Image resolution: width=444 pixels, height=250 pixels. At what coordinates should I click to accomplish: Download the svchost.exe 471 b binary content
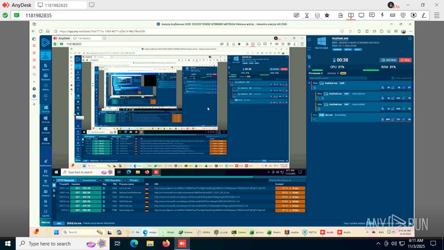tap(290, 188)
